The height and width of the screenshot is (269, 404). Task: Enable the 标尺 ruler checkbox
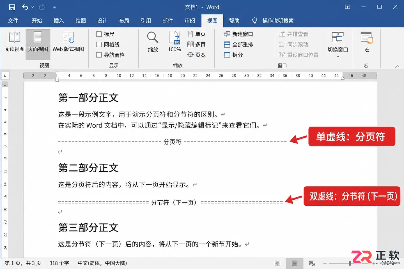pyautogui.click(x=99, y=34)
